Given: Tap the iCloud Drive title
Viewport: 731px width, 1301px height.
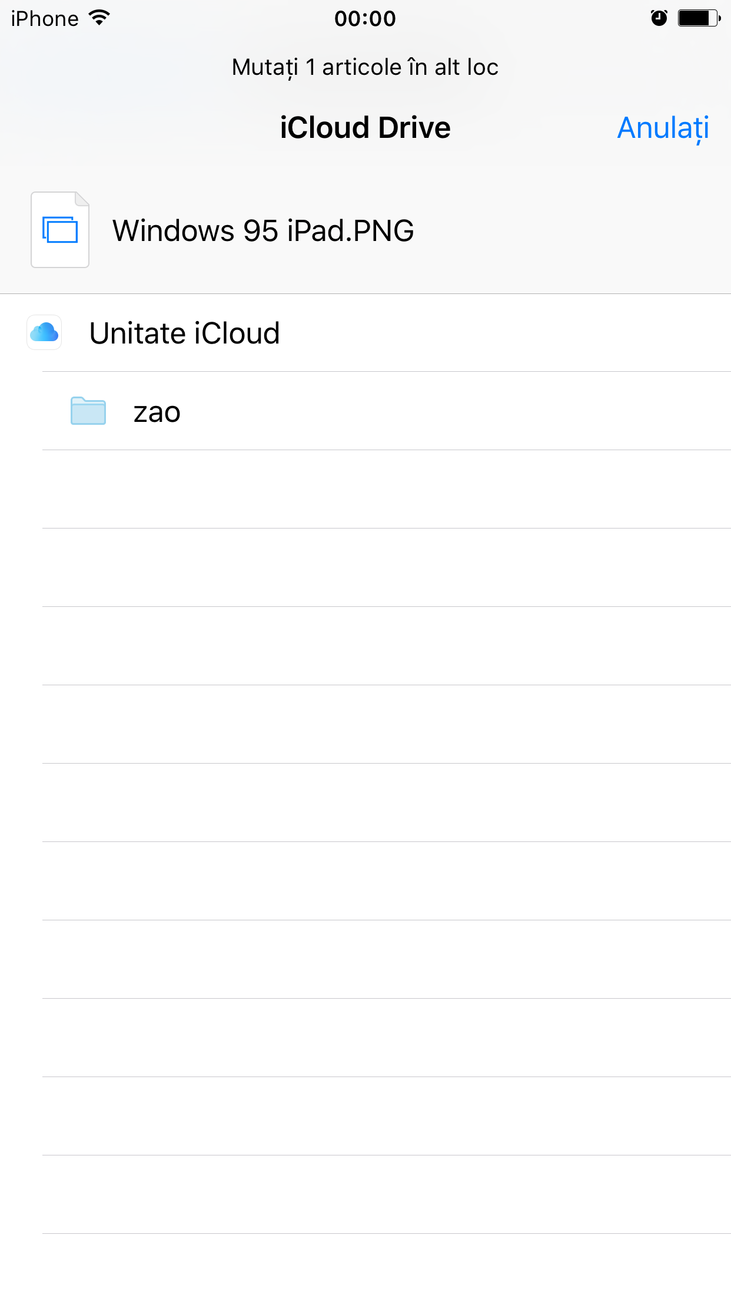Looking at the screenshot, I should tap(365, 128).
